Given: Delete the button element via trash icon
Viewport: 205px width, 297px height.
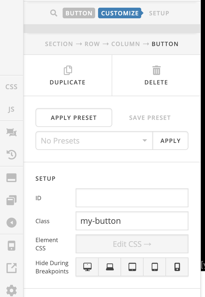Looking at the screenshot, I should click(x=156, y=70).
